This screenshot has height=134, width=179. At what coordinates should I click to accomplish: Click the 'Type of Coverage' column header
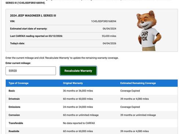[19, 83]
